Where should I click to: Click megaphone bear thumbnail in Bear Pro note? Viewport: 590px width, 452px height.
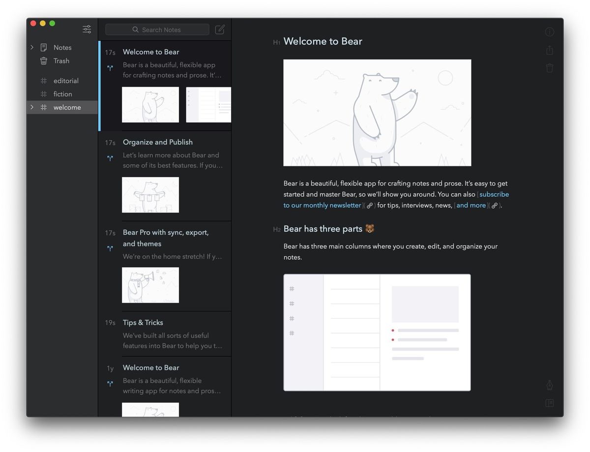pyautogui.click(x=150, y=285)
